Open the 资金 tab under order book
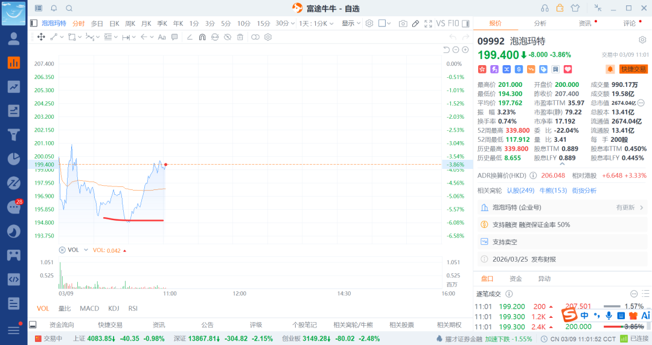Image resolution: width=652 pixels, height=345 pixels. pos(516,279)
